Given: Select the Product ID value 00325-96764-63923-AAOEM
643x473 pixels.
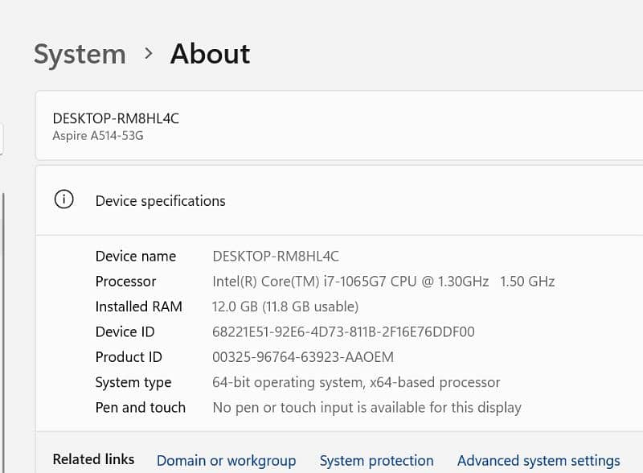Looking at the screenshot, I should [303, 357].
